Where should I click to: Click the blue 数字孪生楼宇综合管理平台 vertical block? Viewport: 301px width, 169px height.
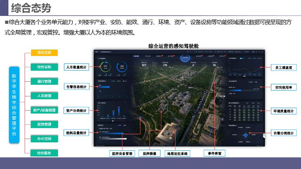point(14,105)
